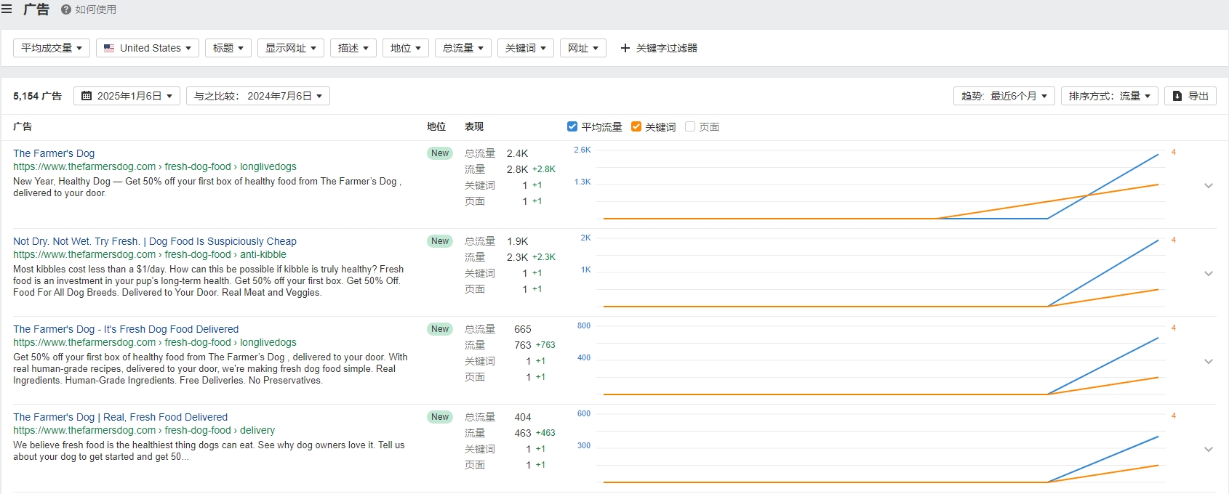
Task: Click traffic change +2.8K value
Action: pyautogui.click(x=544, y=169)
